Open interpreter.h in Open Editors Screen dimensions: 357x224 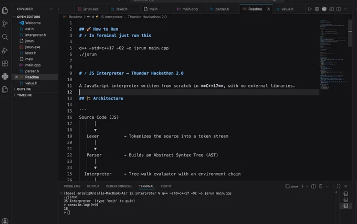[35, 35]
